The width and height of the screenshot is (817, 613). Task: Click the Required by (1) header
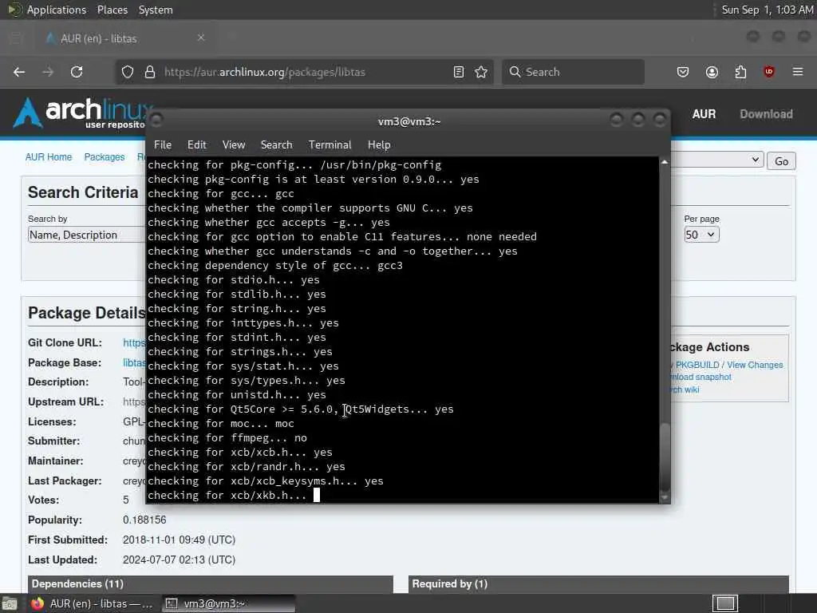(450, 583)
